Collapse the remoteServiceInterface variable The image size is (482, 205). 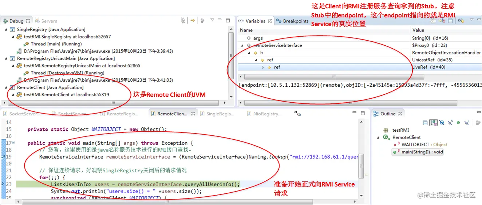[x=242, y=45]
